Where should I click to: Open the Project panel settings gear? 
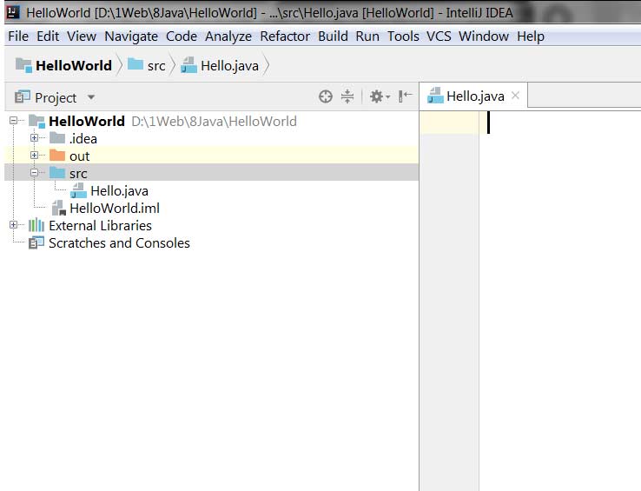379,97
